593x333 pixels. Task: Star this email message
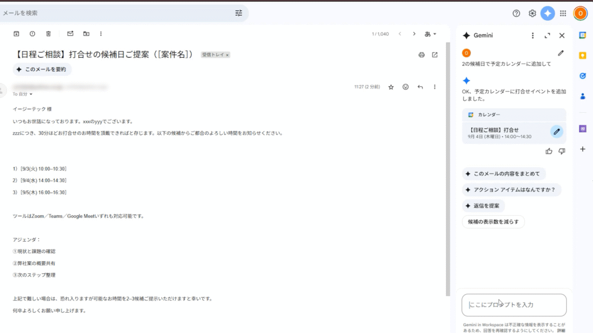point(391,87)
